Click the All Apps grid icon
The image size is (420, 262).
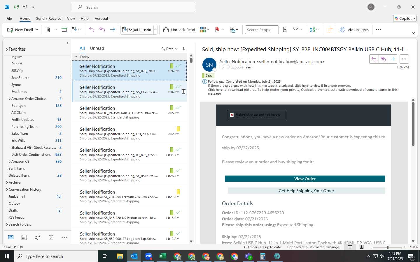coord(329,30)
